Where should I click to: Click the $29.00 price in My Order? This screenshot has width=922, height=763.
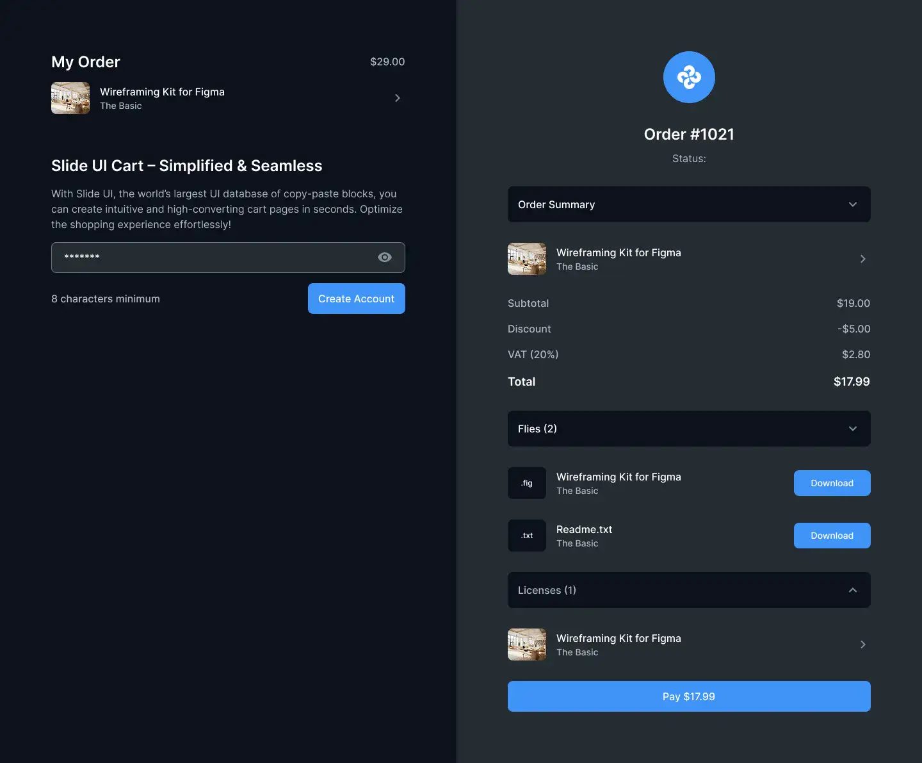[x=387, y=62]
